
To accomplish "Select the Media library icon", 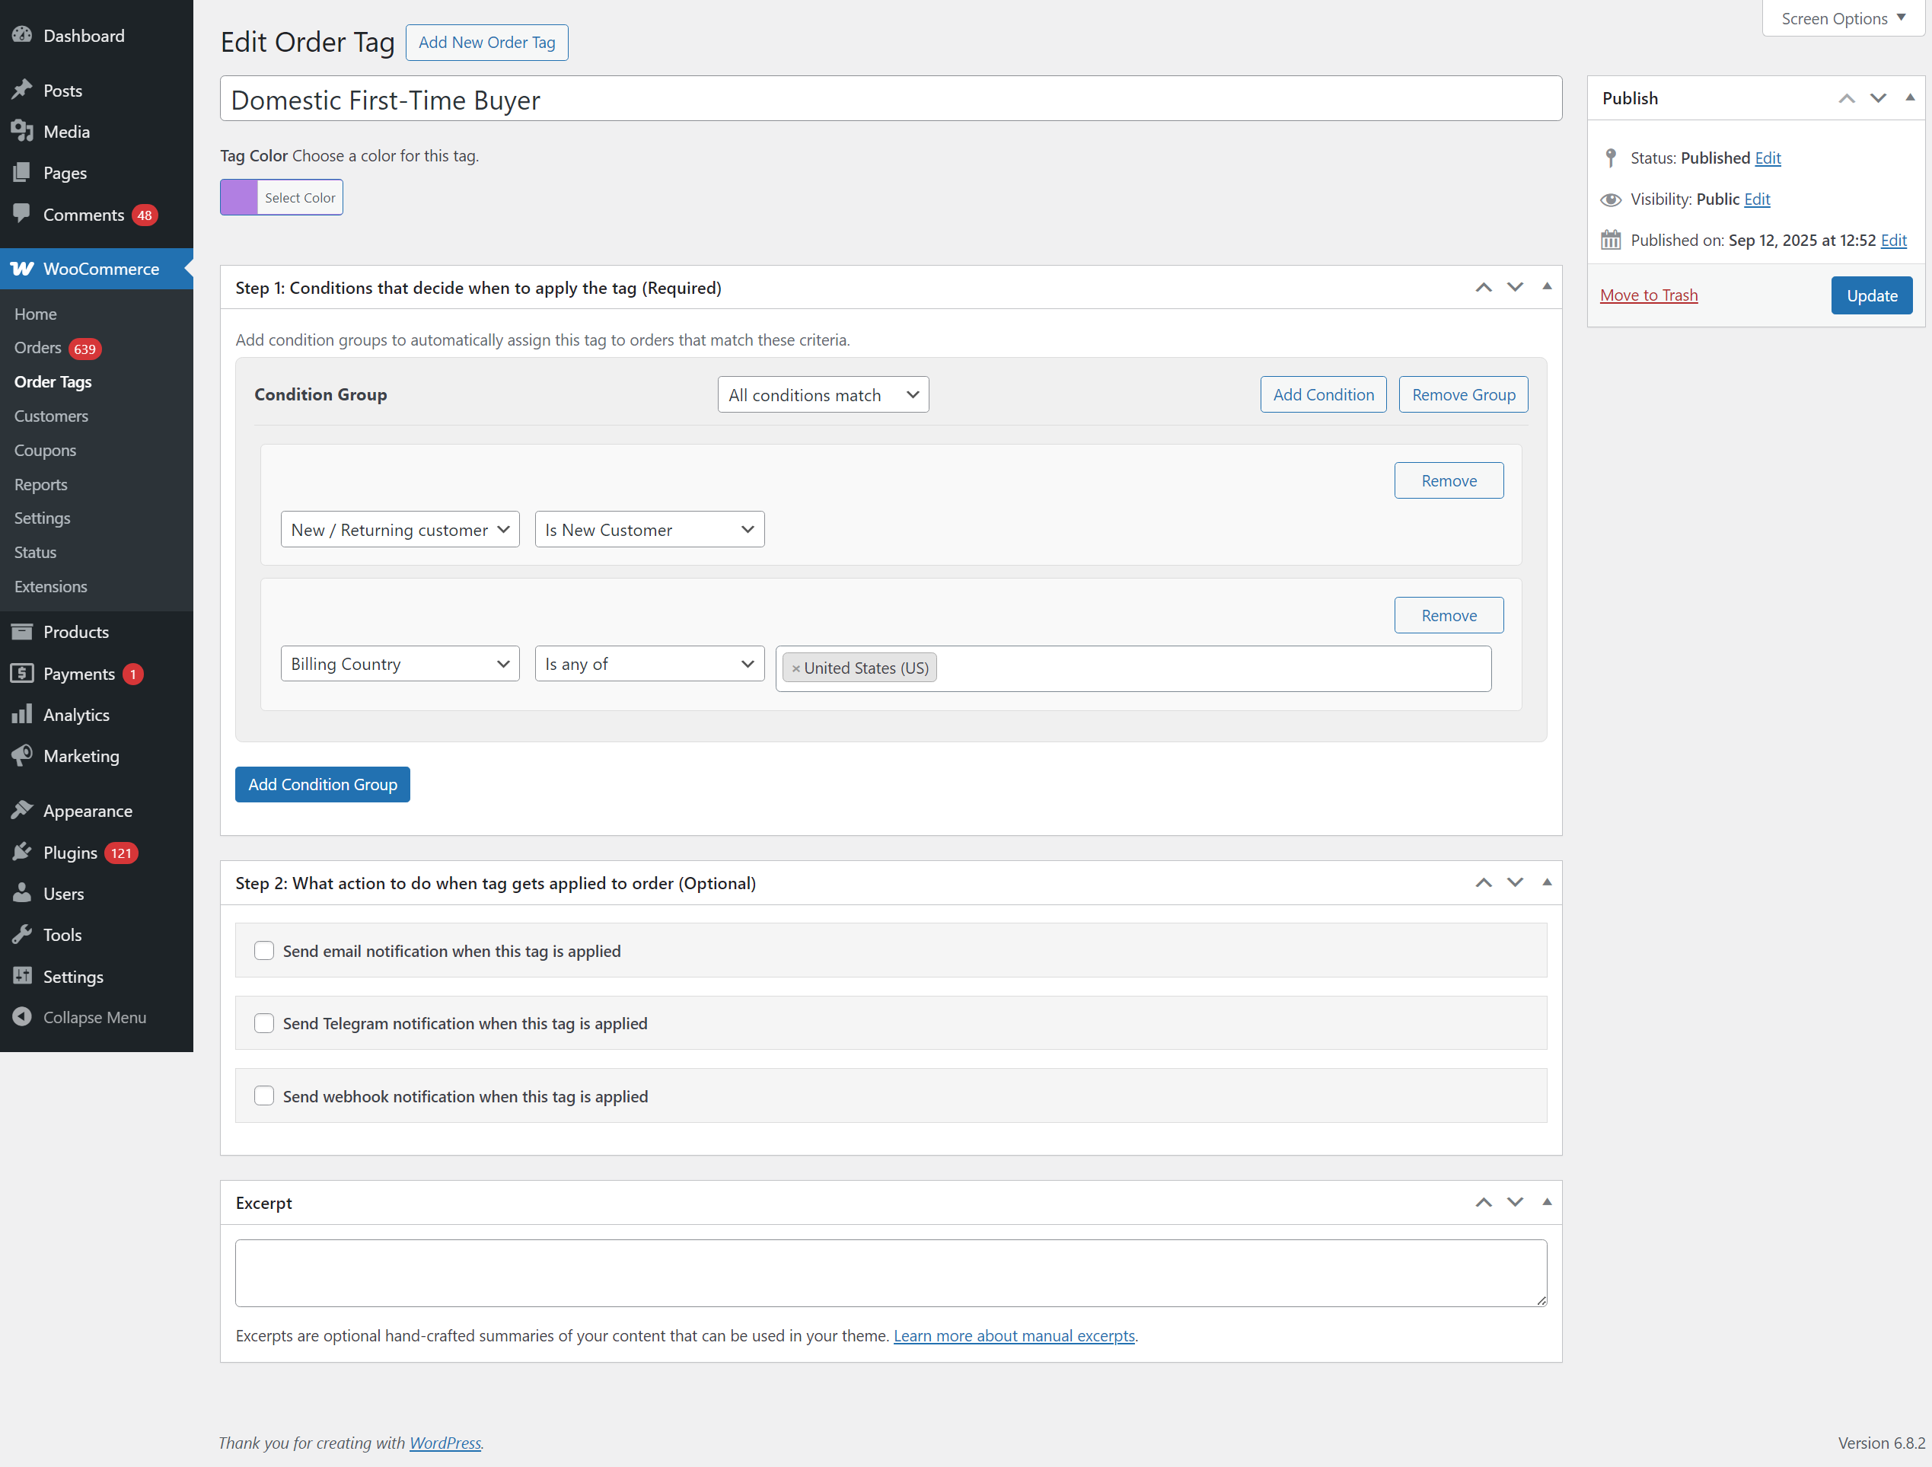I will tap(23, 131).
